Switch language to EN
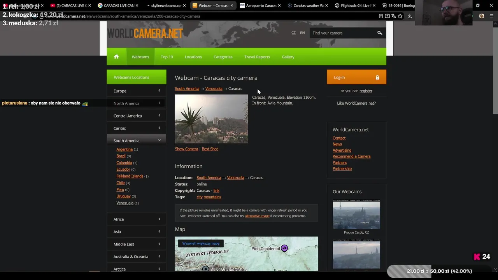This screenshot has width=498, height=280. [x=302, y=33]
